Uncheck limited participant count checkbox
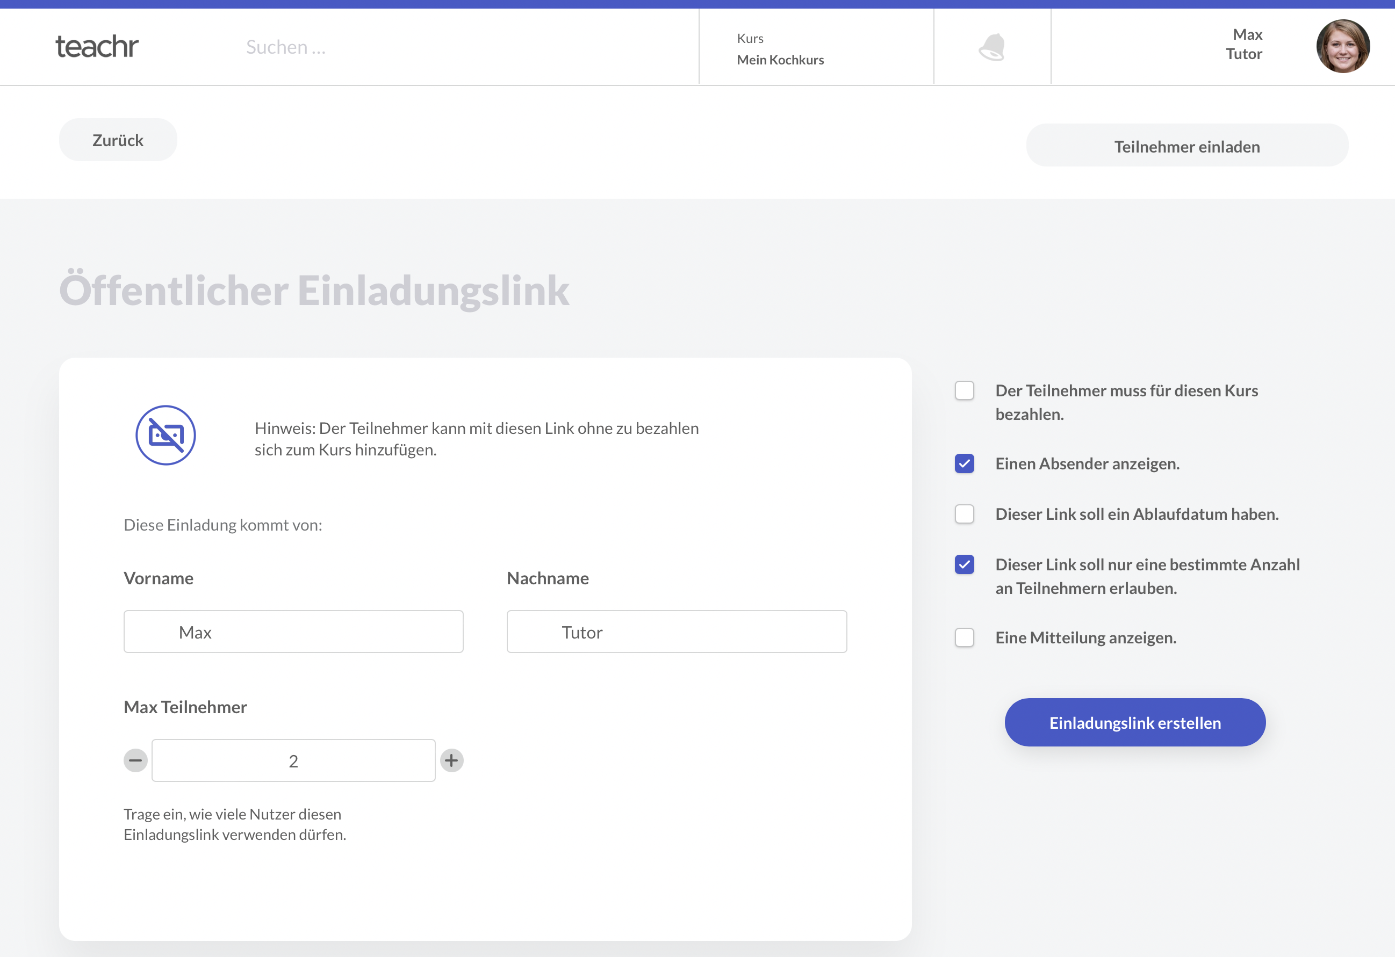This screenshot has width=1395, height=957. pyautogui.click(x=964, y=564)
